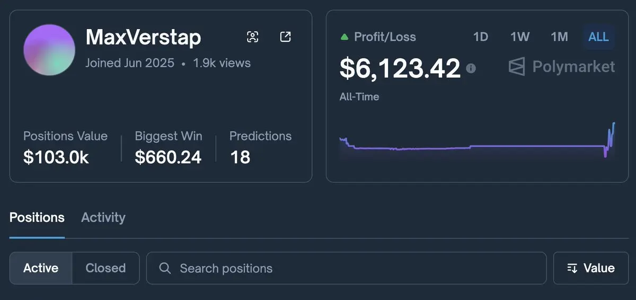636x300 pixels.
Task: Switch to the Positions tab
Action: click(37, 217)
